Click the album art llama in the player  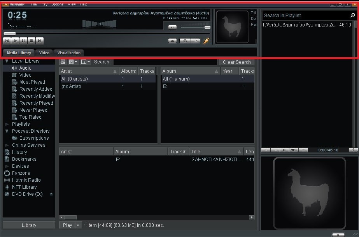[232, 27]
